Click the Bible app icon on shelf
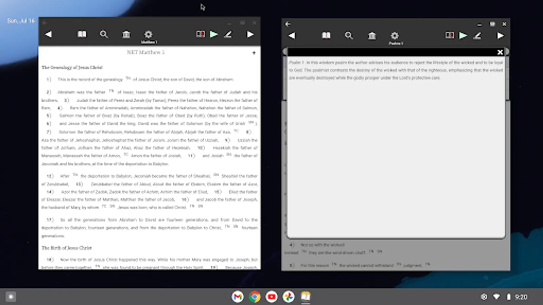Image resolution: width=543 pixels, height=305 pixels. pyautogui.click(x=305, y=297)
